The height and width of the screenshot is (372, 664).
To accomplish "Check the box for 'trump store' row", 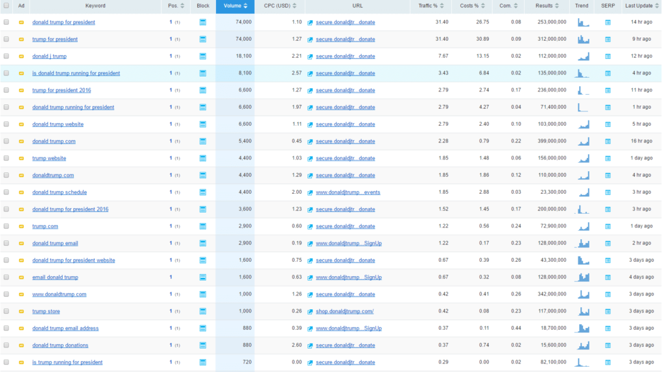I will click(x=6, y=311).
